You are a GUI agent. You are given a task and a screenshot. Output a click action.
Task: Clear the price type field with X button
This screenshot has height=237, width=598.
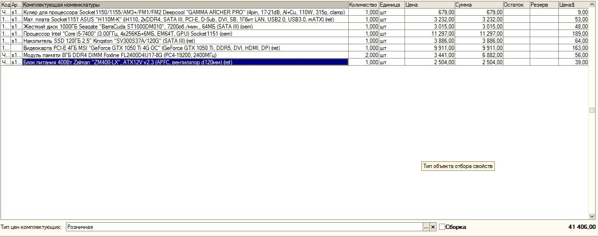point(433,227)
